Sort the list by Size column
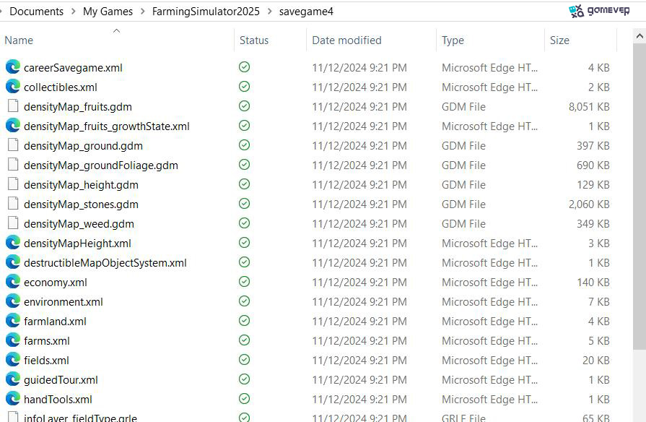 pos(559,40)
